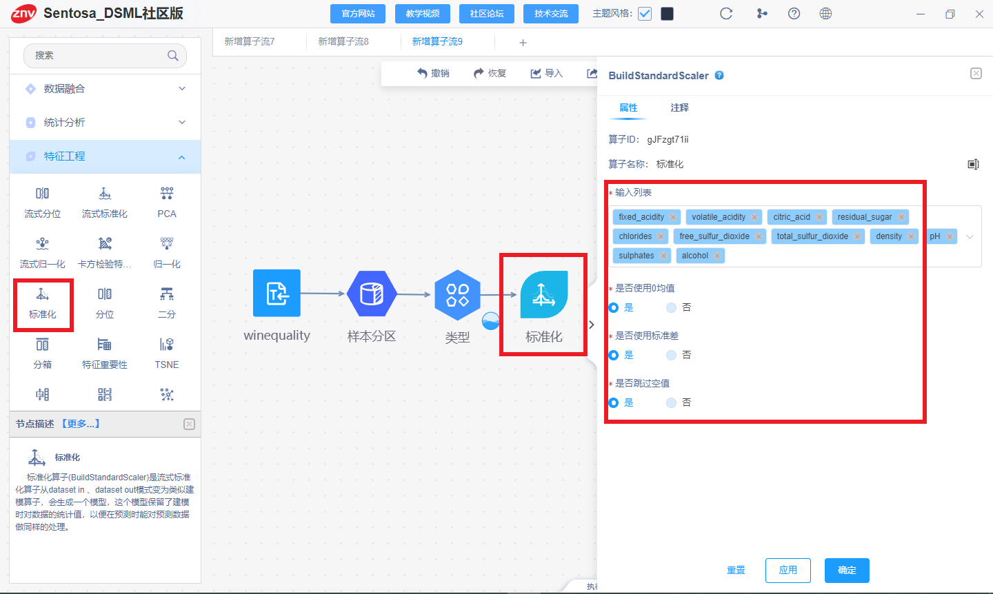Select the 分箱 operator icon
993x594 pixels.
[42, 345]
